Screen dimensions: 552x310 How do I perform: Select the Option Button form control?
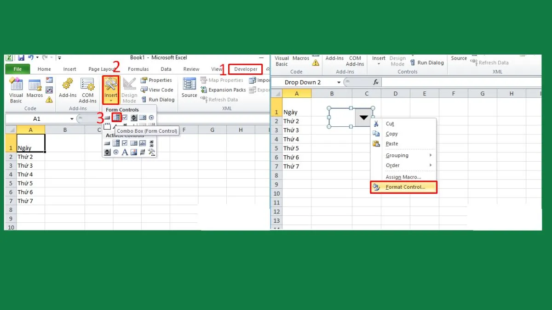(x=151, y=118)
